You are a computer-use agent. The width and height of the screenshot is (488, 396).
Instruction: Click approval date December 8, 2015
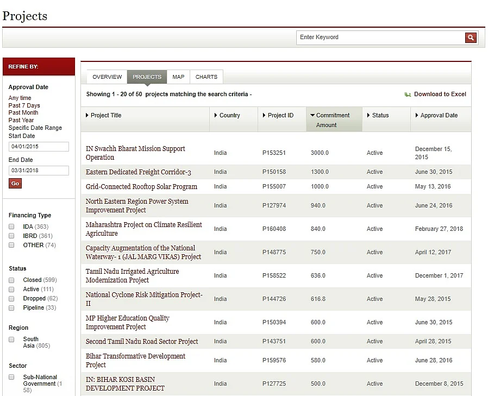pos(439,384)
